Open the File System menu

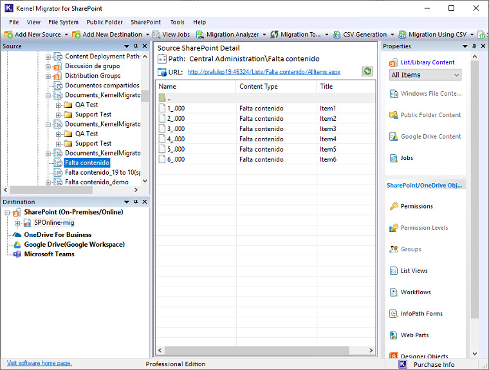(x=63, y=22)
